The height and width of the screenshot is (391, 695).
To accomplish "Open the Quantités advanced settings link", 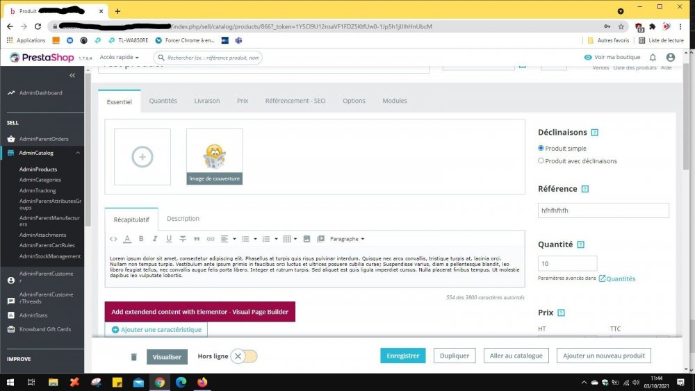I will [x=617, y=278].
